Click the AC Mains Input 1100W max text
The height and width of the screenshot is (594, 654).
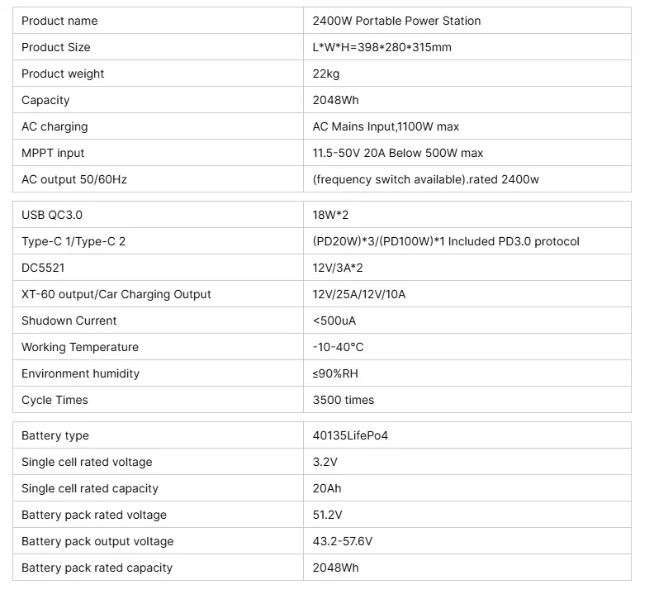click(386, 126)
